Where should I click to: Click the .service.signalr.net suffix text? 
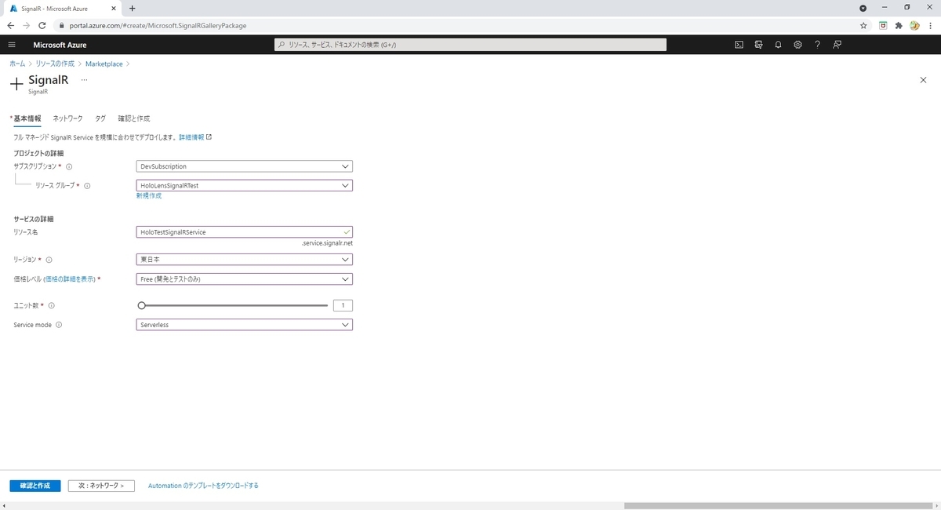click(x=327, y=243)
